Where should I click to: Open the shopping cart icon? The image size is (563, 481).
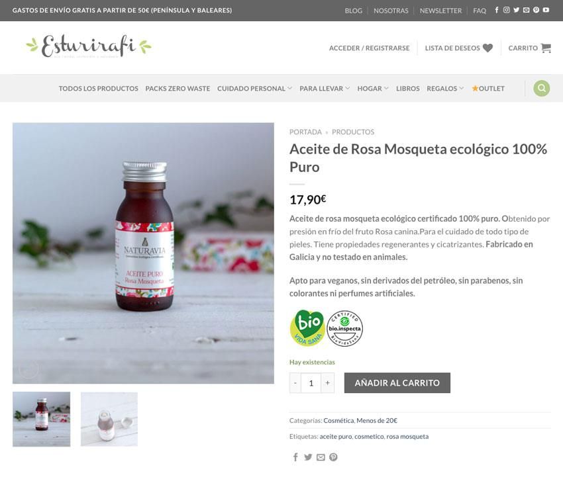click(546, 48)
